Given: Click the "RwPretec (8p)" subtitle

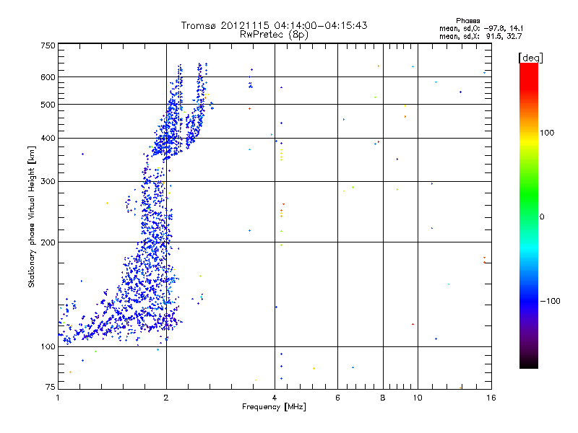Looking at the screenshot, I should click(x=274, y=35).
